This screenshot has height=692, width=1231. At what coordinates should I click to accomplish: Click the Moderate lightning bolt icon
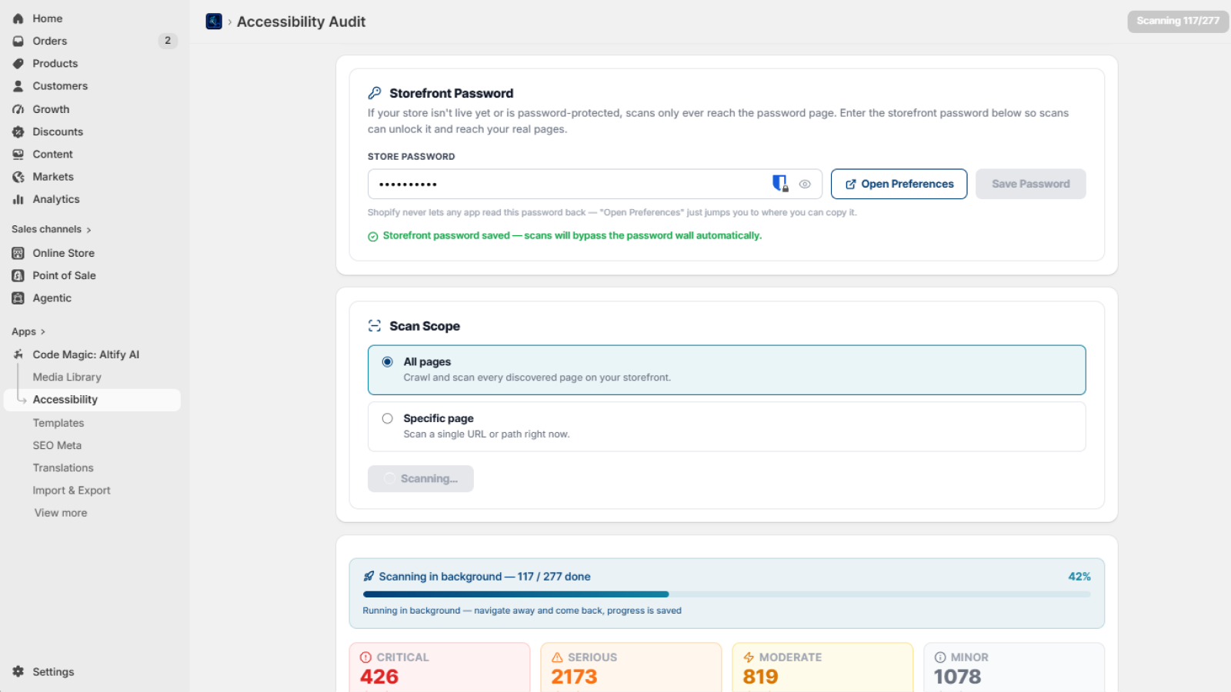point(749,657)
